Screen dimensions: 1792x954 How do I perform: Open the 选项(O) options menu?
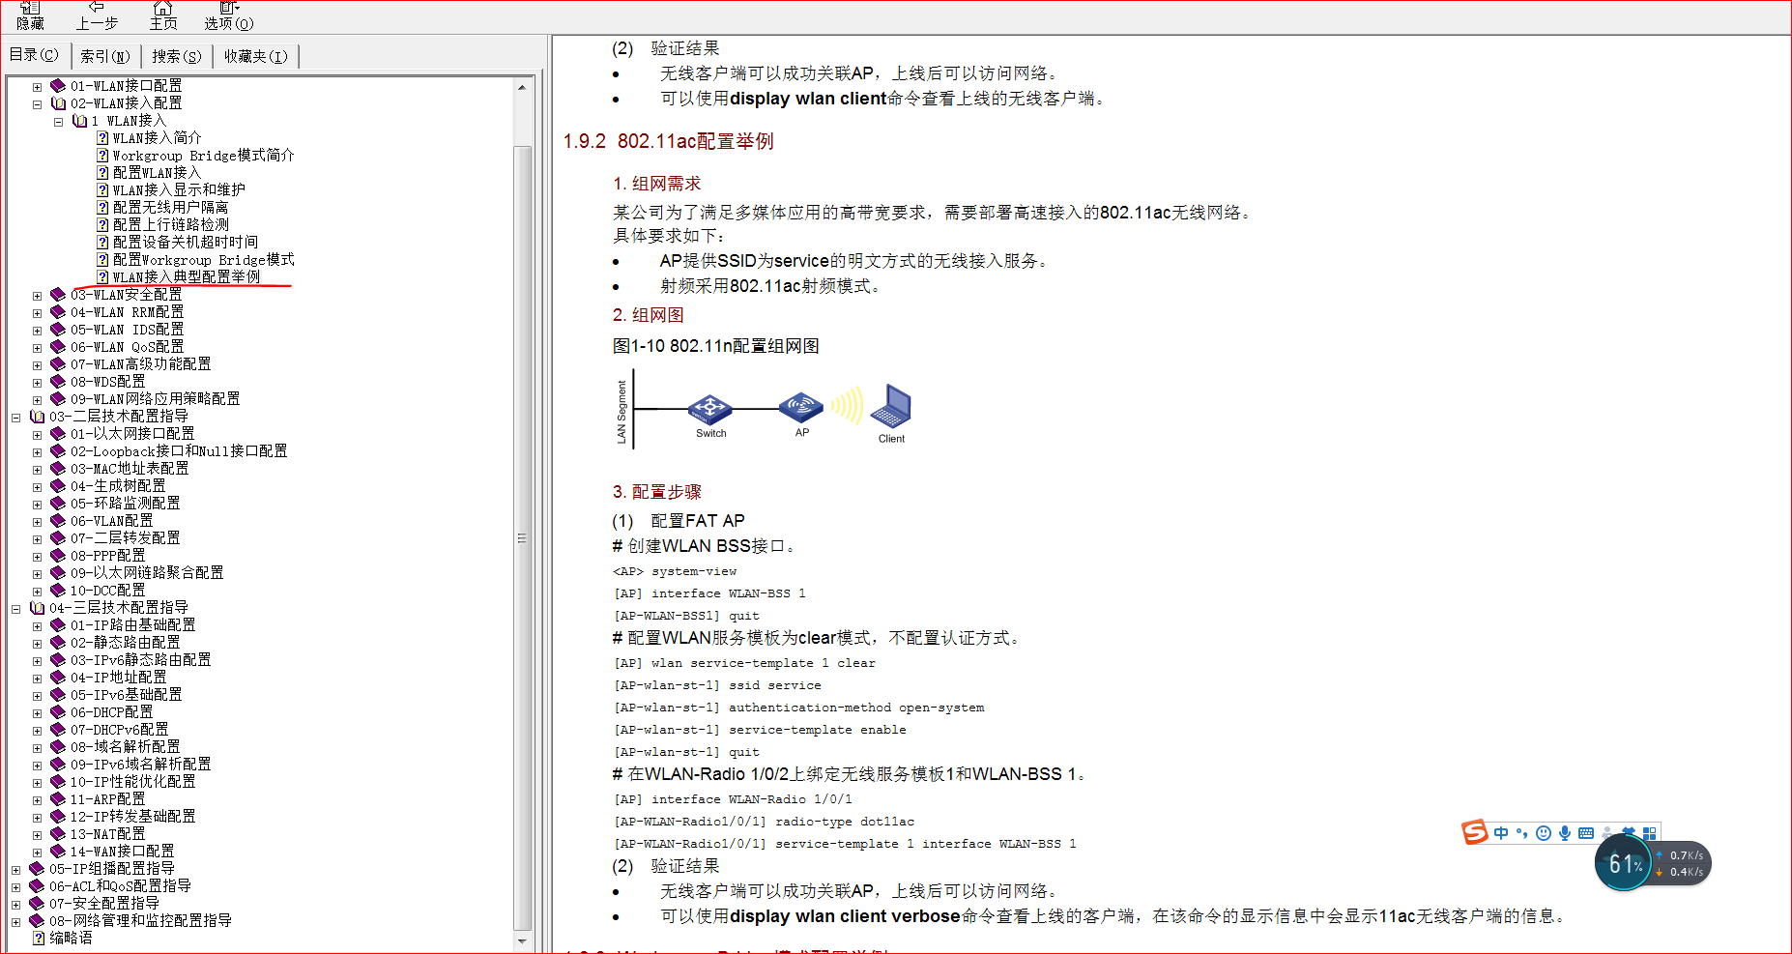[x=228, y=15]
